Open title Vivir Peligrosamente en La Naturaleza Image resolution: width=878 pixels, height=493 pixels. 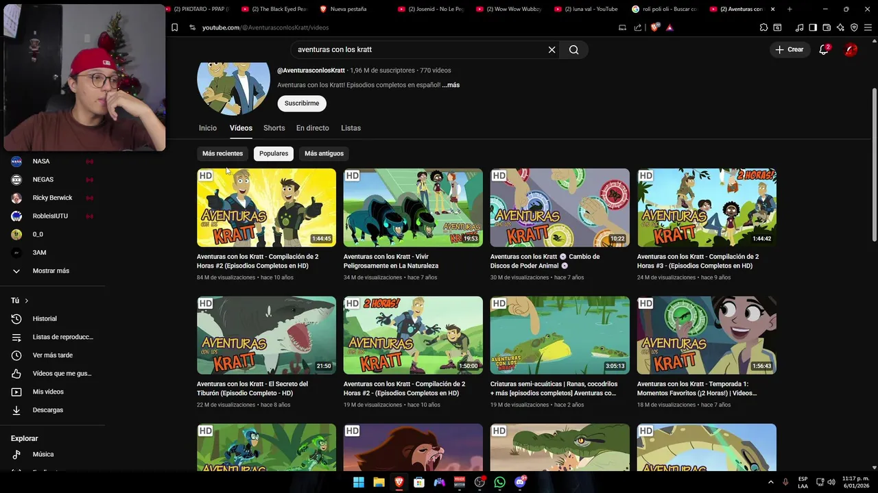click(x=391, y=261)
